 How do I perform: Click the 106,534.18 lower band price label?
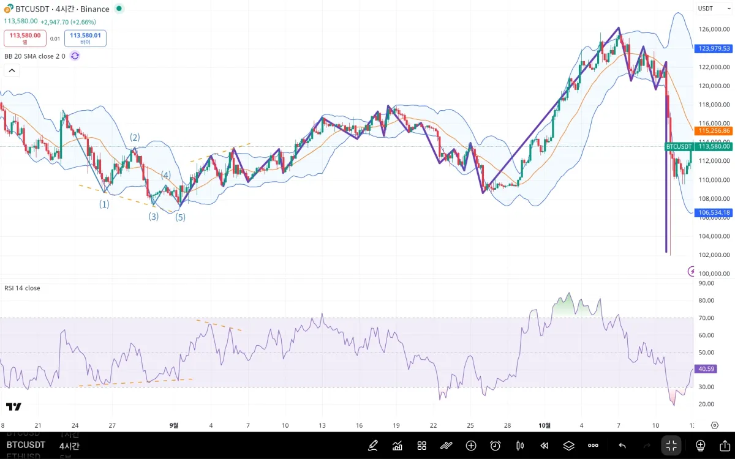point(714,212)
